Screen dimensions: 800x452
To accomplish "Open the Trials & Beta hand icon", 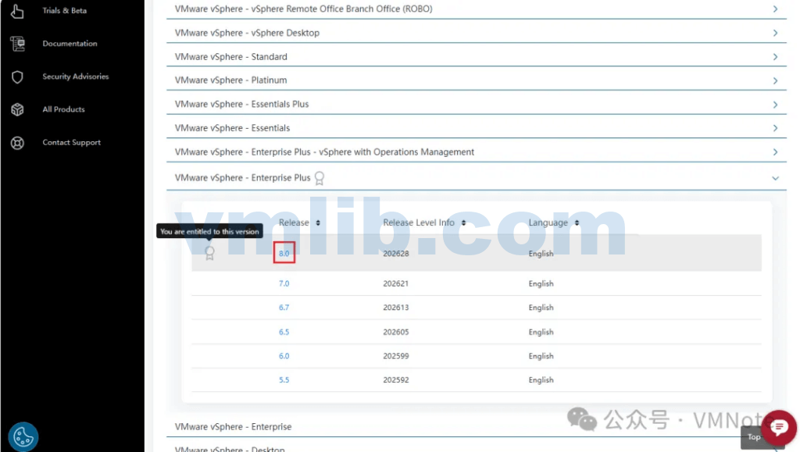I will (17, 11).
